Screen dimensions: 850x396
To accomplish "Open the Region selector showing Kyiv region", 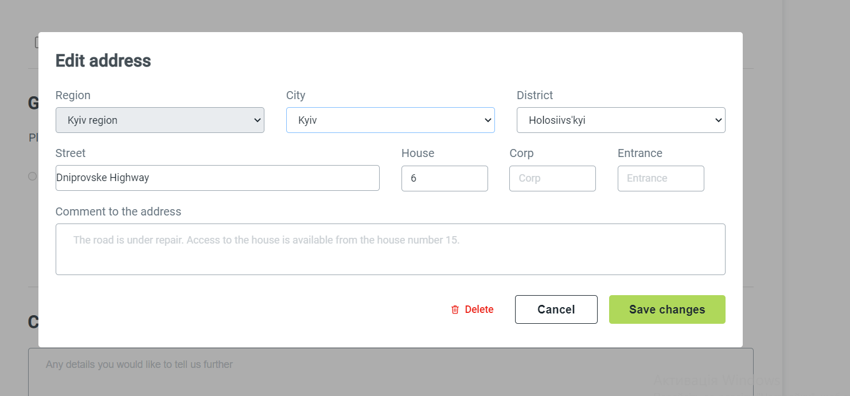I will click(160, 120).
